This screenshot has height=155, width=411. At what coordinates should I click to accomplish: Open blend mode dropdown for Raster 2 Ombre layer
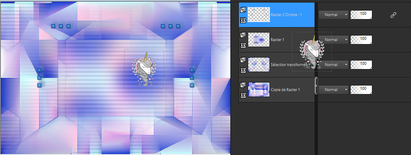coord(333,15)
